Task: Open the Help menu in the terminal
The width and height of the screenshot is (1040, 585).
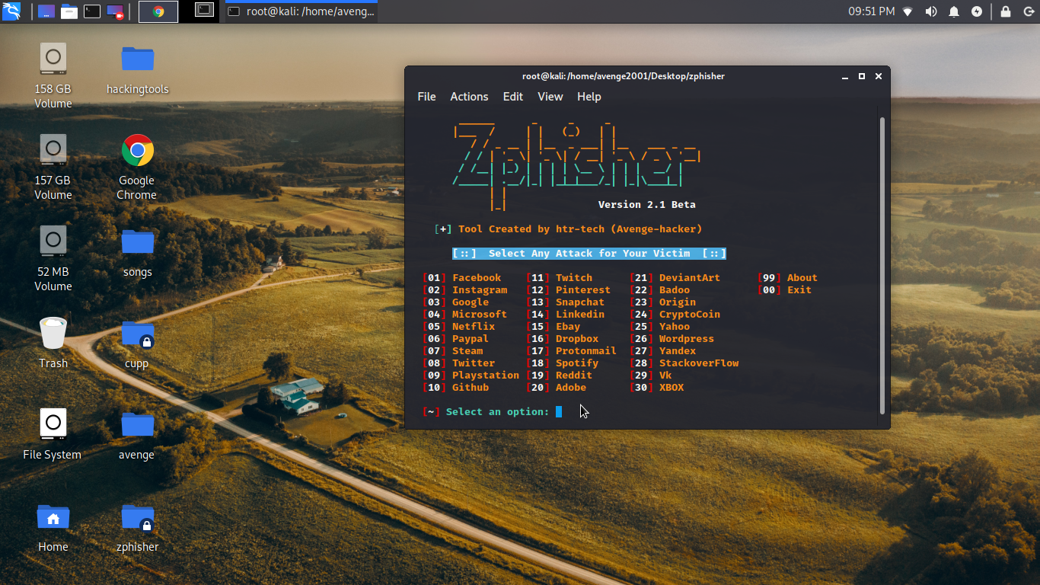Action: 589,97
